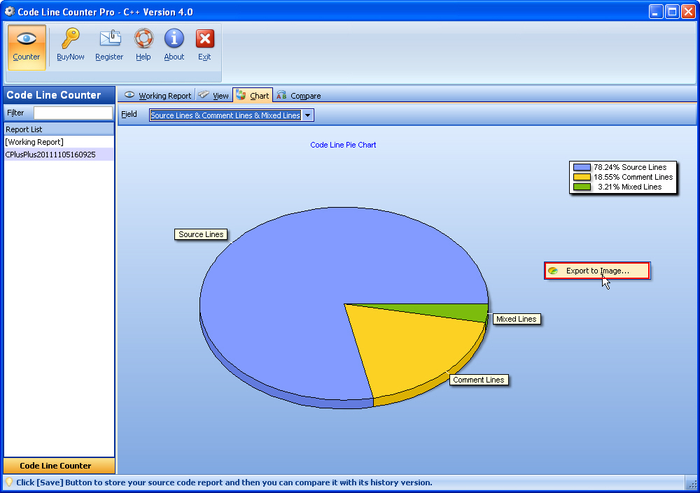The width and height of the screenshot is (700, 493).
Task: Click the lightbulb icon in status bar
Action: click(x=8, y=482)
